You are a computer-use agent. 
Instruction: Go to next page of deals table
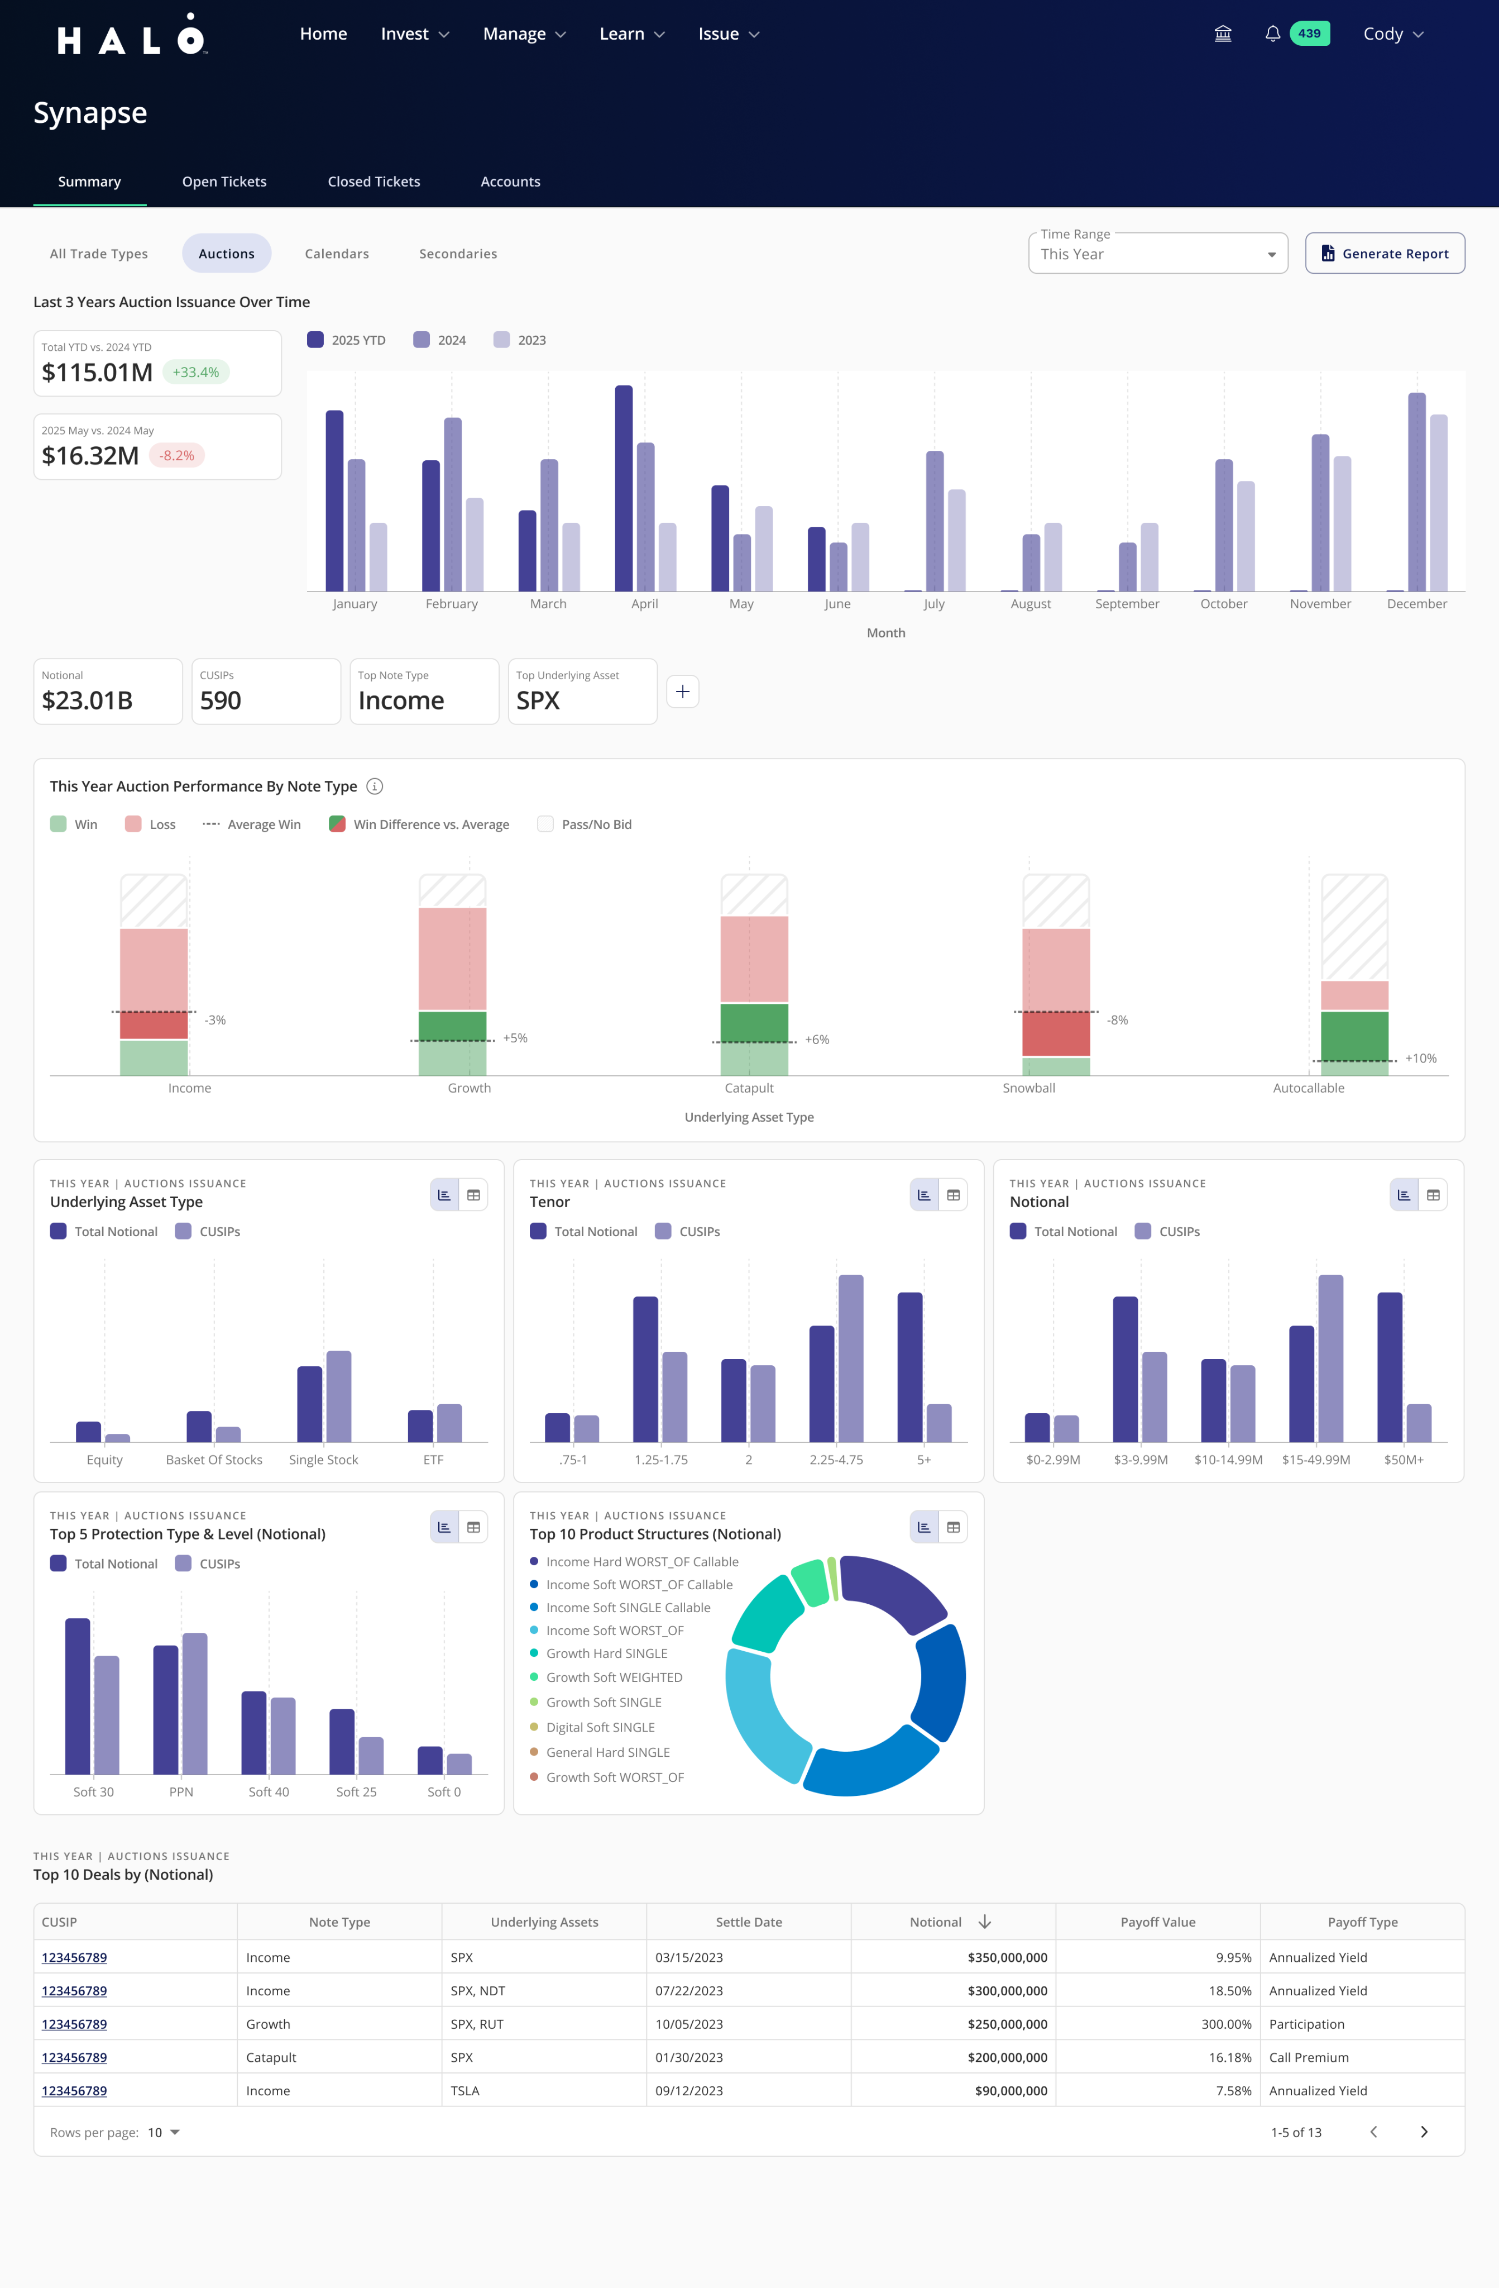[x=1424, y=2131]
